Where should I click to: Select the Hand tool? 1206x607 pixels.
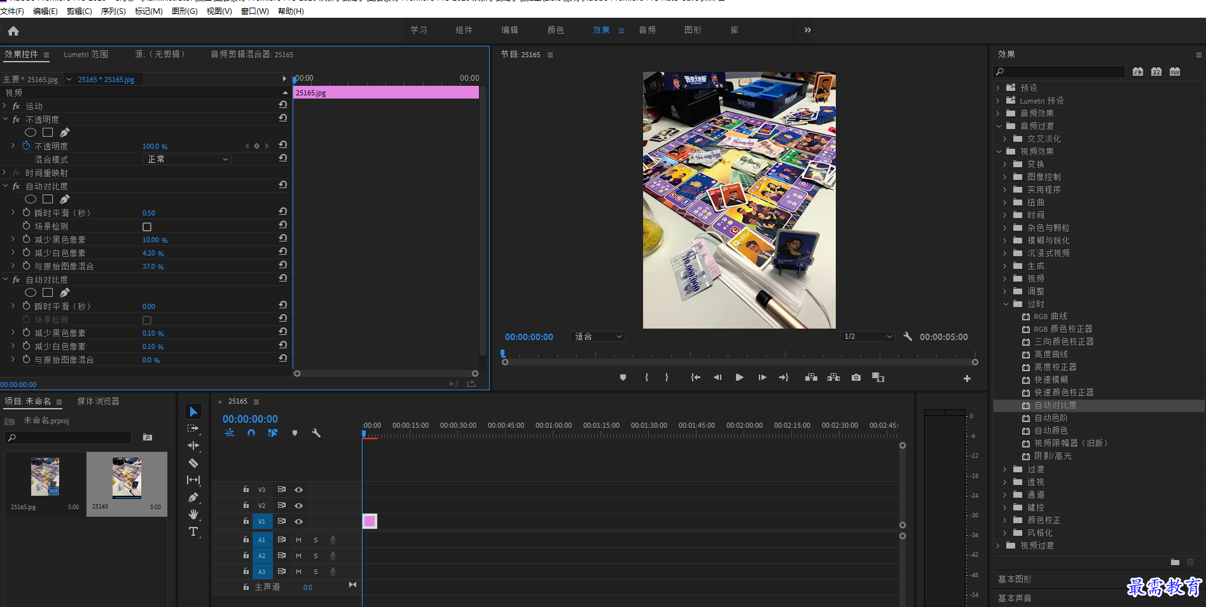click(x=193, y=514)
